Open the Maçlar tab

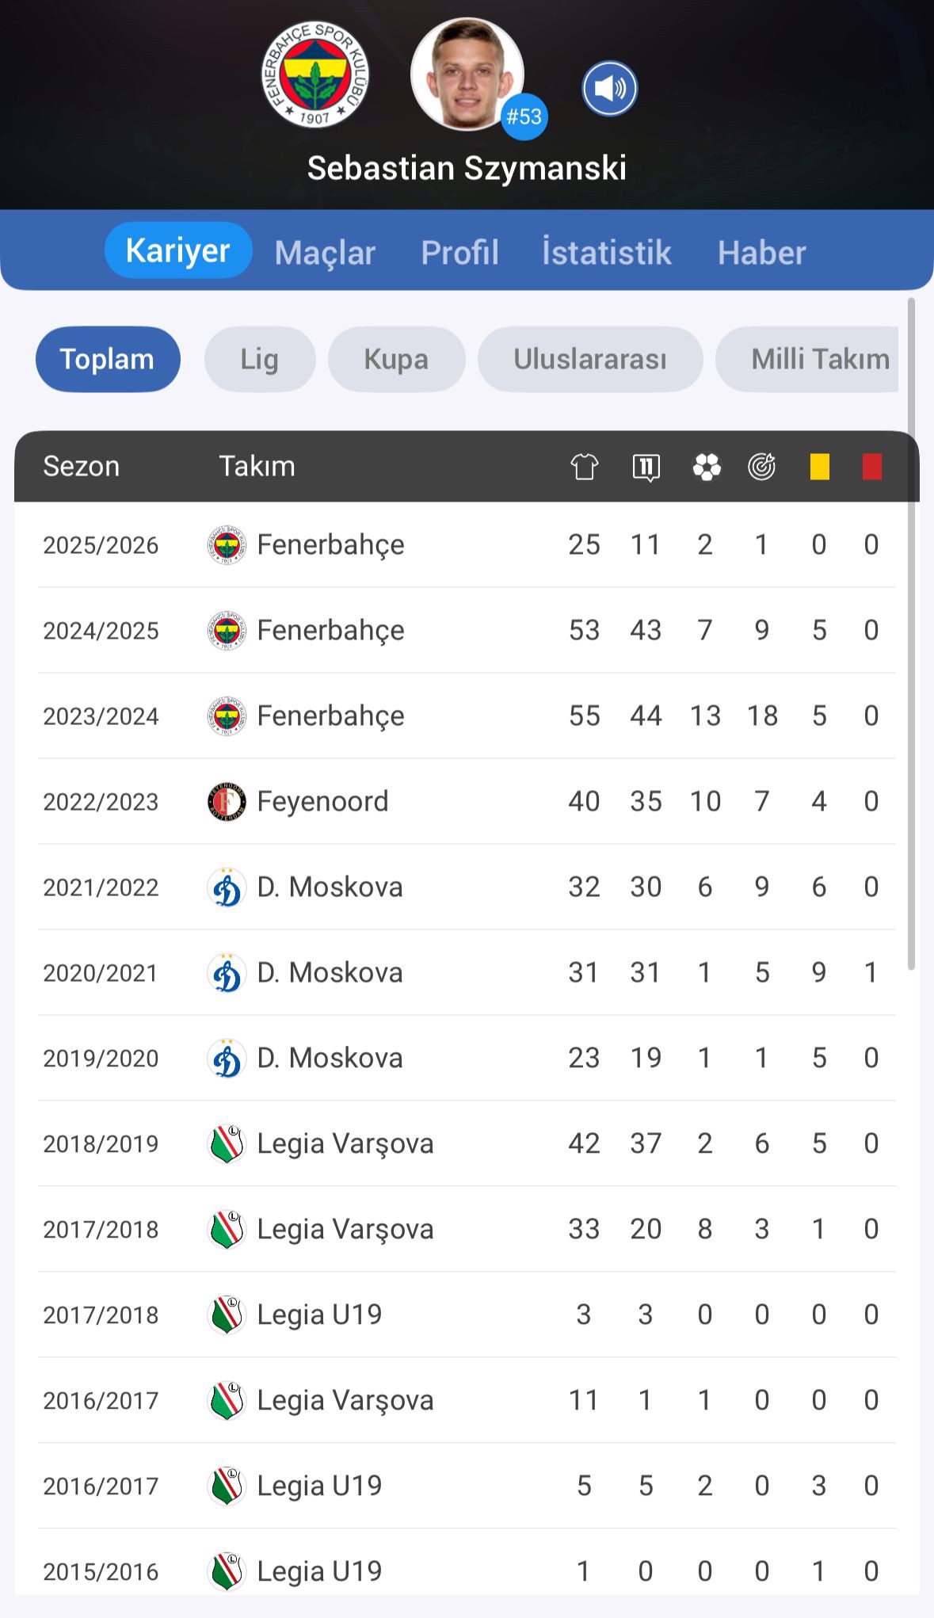(x=325, y=253)
